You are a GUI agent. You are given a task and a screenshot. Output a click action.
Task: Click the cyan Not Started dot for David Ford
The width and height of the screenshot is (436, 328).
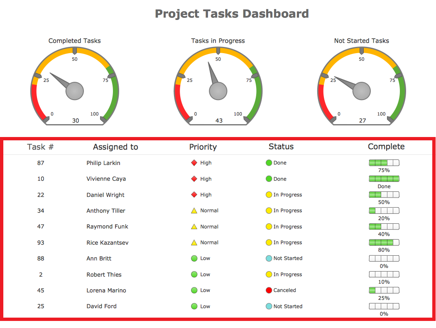tap(269, 306)
